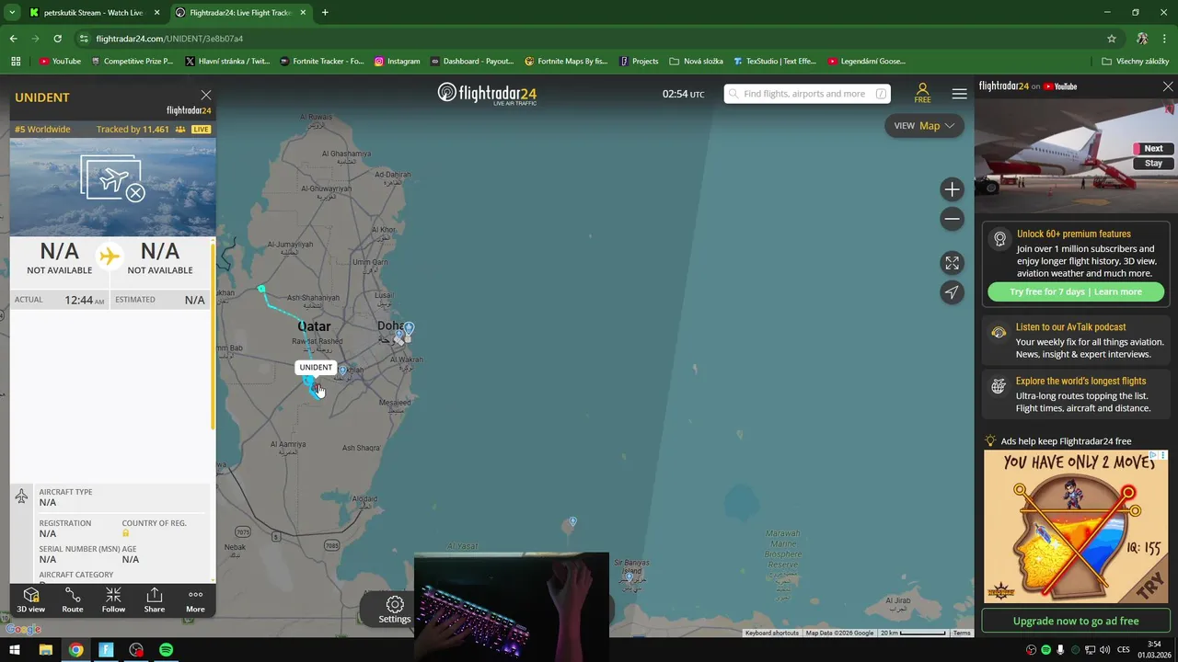Open map Settings

pos(395,609)
